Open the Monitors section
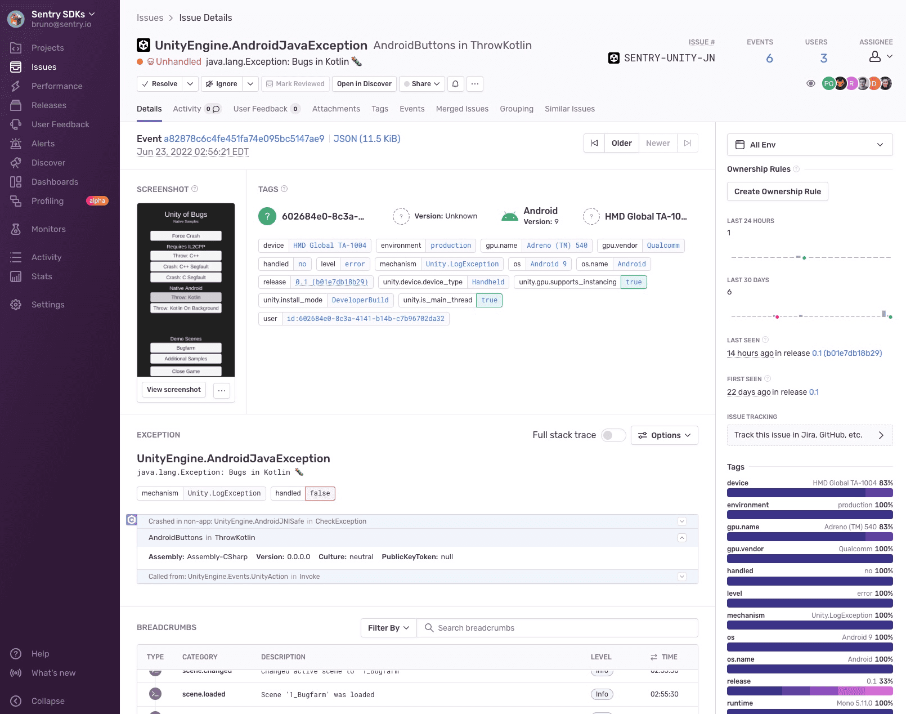Screen dimensions: 906x714 point(48,229)
